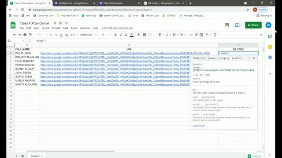Click the name box showing E2
Screen dimensions: 282x158
16,41
